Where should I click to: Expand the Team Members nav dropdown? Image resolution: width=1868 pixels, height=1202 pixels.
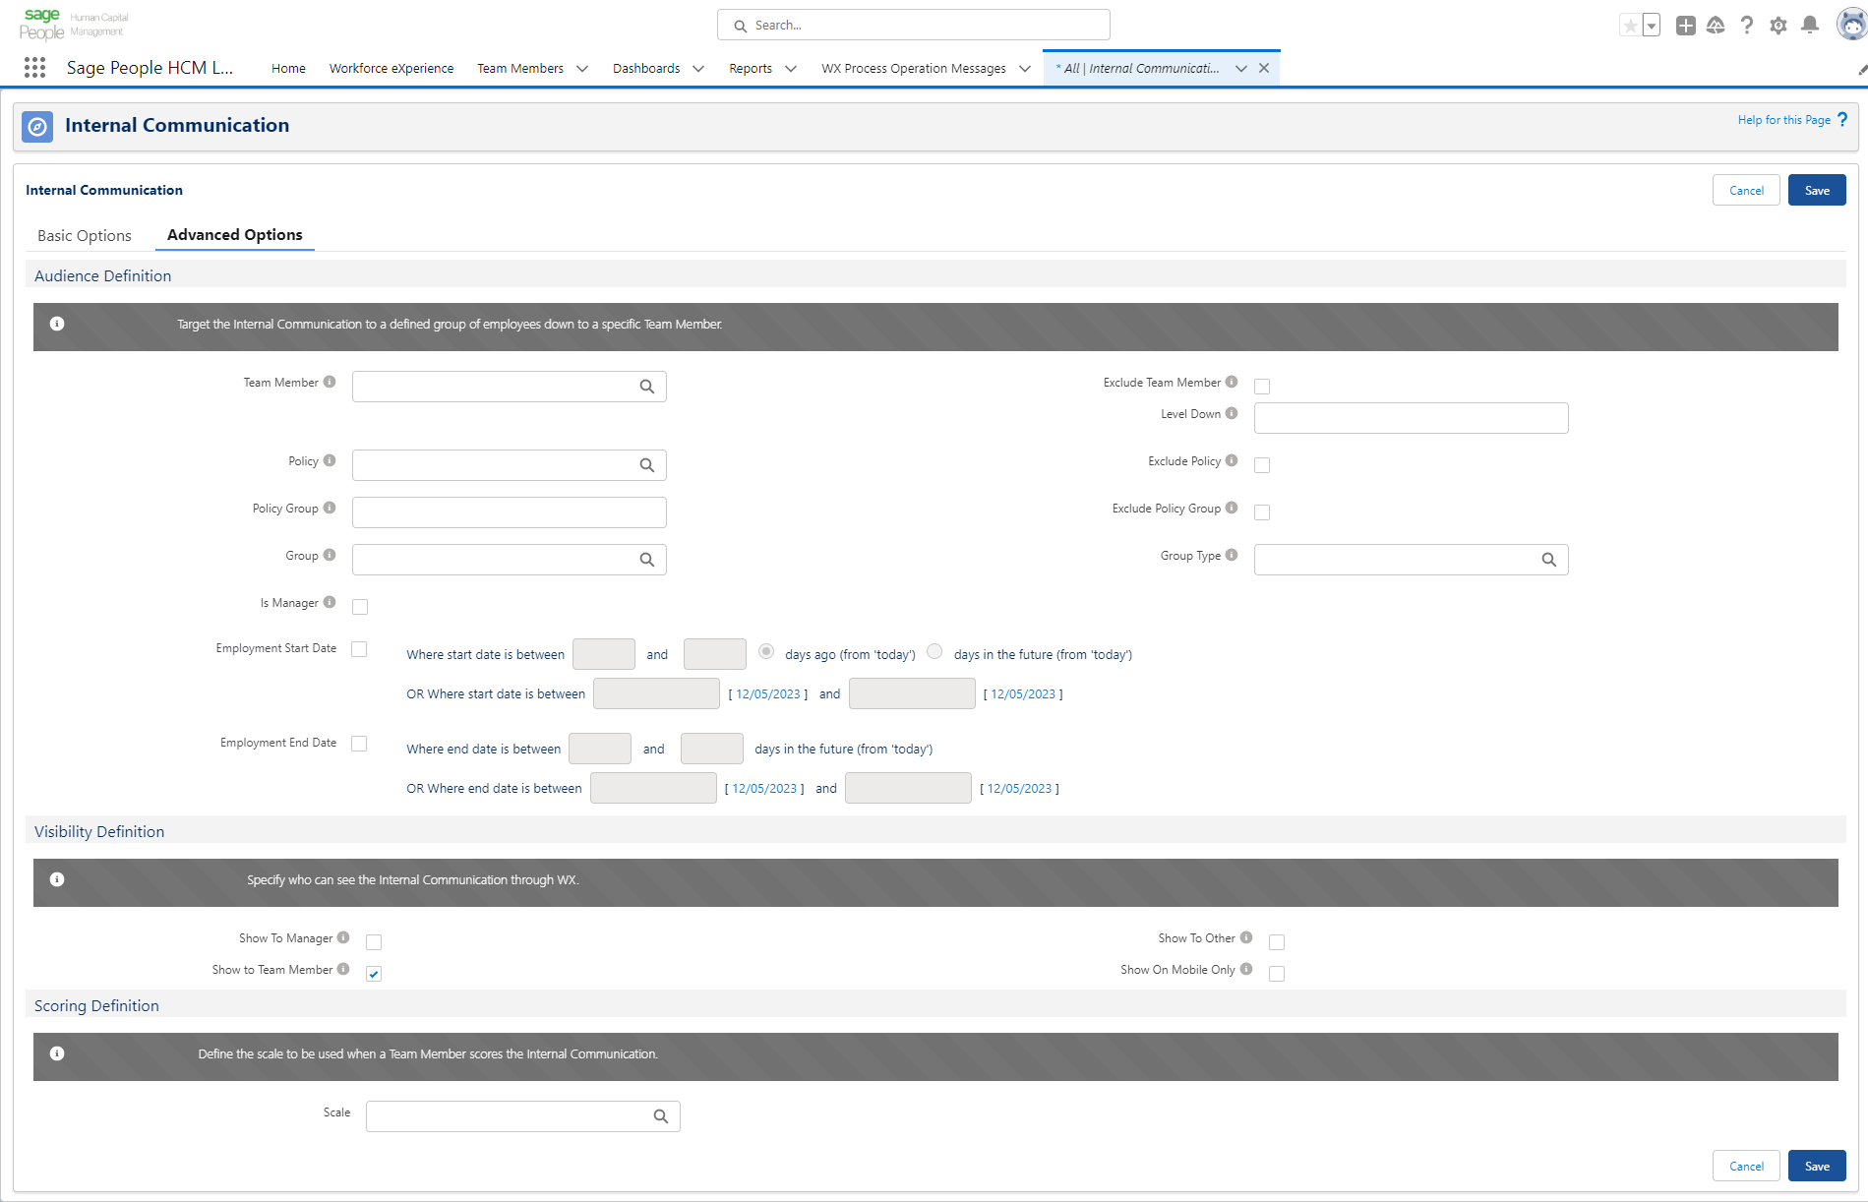point(582,69)
